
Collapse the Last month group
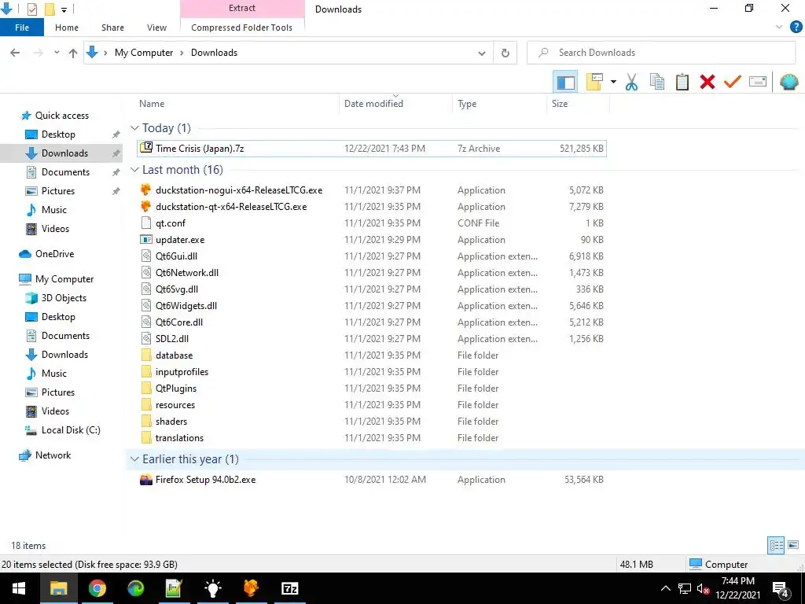(x=134, y=170)
